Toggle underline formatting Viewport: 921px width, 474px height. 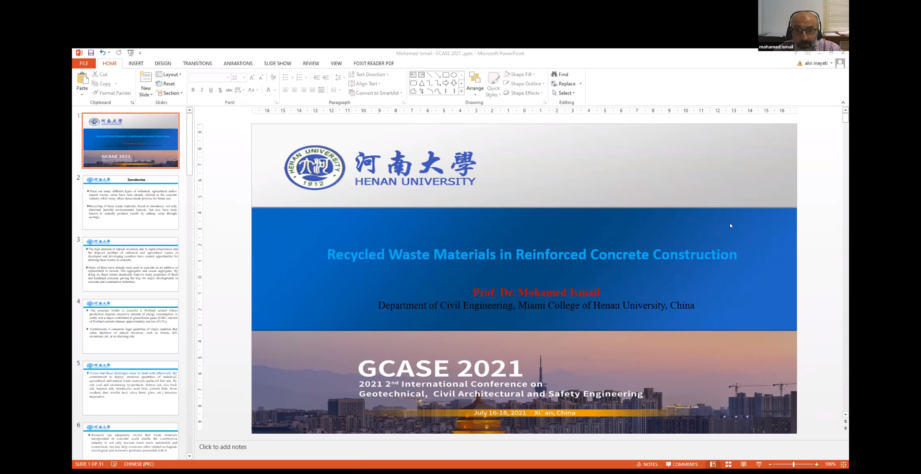(x=211, y=90)
